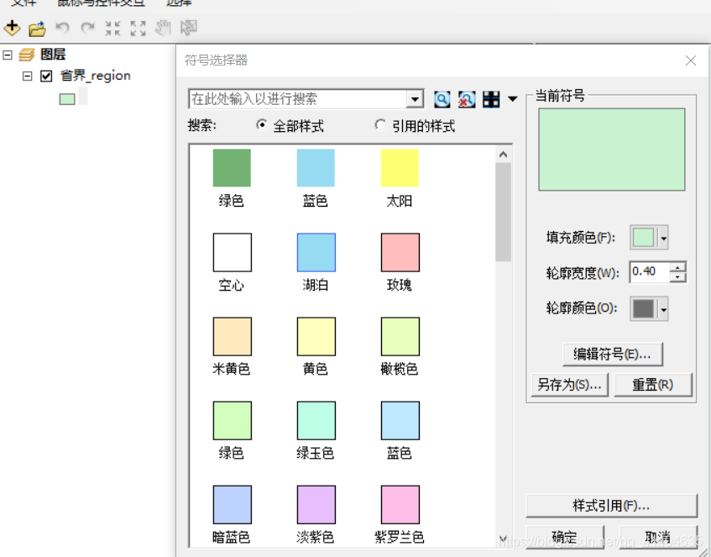Clear the search with red-X magnifier icon

pyautogui.click(x=467, y=99)
